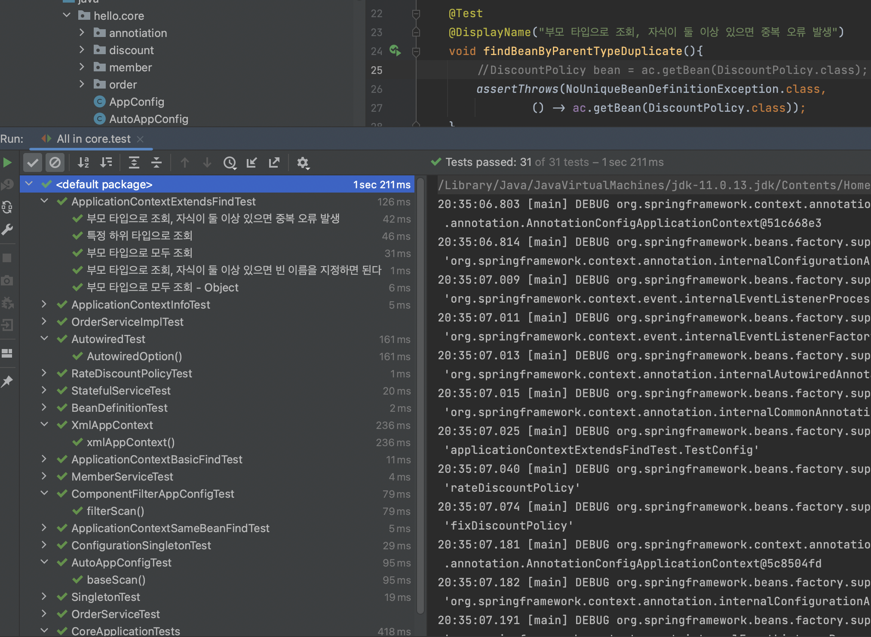Image resolution: width=871 pixels, height=637 pixels.
Task: Click run test gutter icon at line 24
Action: (395, 51)
